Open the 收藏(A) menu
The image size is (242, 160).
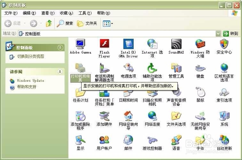[66, 13]
